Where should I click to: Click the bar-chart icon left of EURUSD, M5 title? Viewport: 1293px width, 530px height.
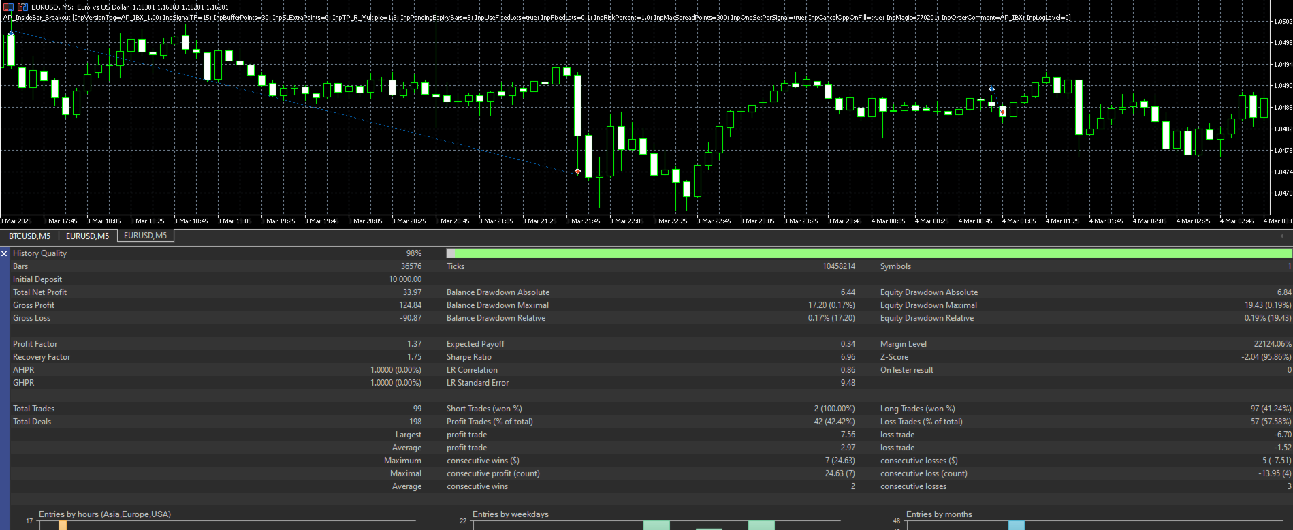coord(22,7)
